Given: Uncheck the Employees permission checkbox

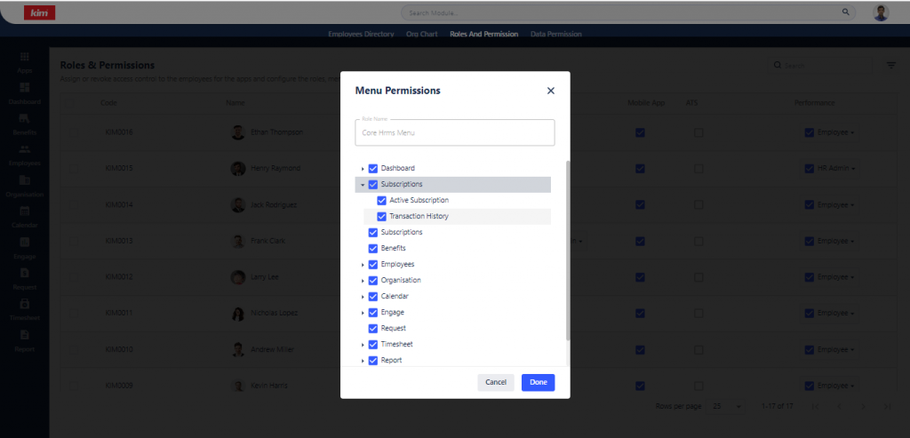Looking at the screenshot, I should (373, 265).
